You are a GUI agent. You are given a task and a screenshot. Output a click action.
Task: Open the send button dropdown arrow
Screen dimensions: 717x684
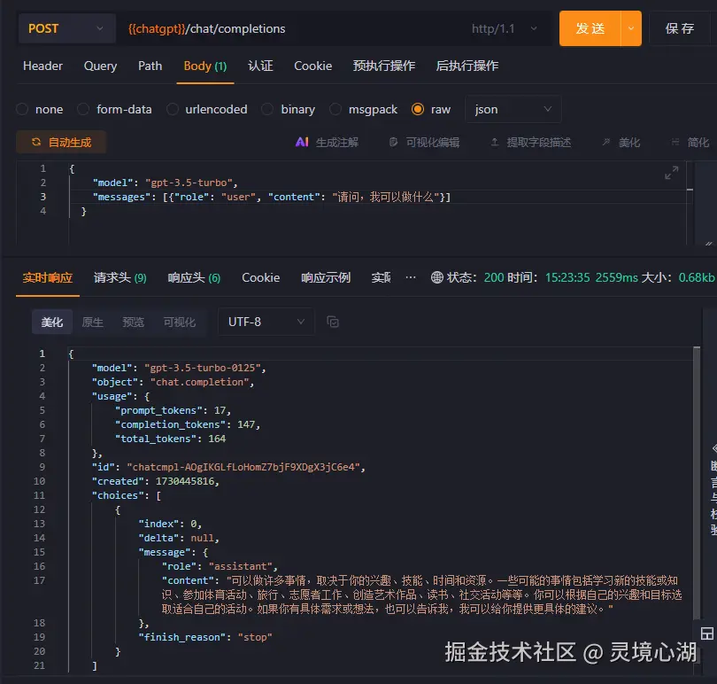coord(631,28)
